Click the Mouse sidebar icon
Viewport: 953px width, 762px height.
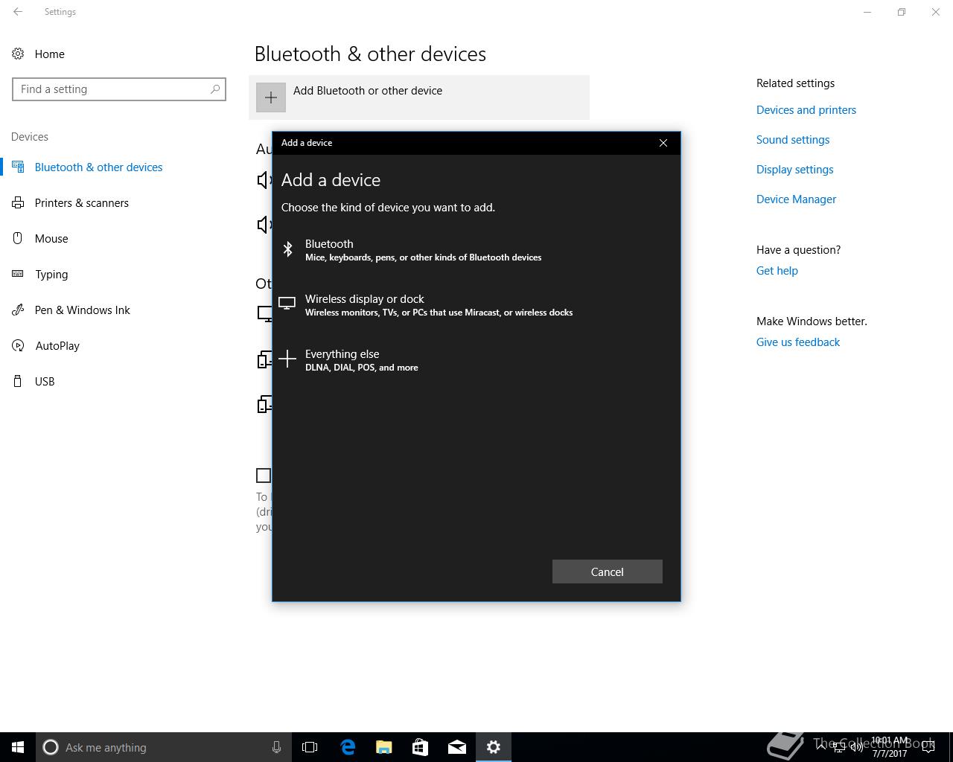tap(18, 238)
